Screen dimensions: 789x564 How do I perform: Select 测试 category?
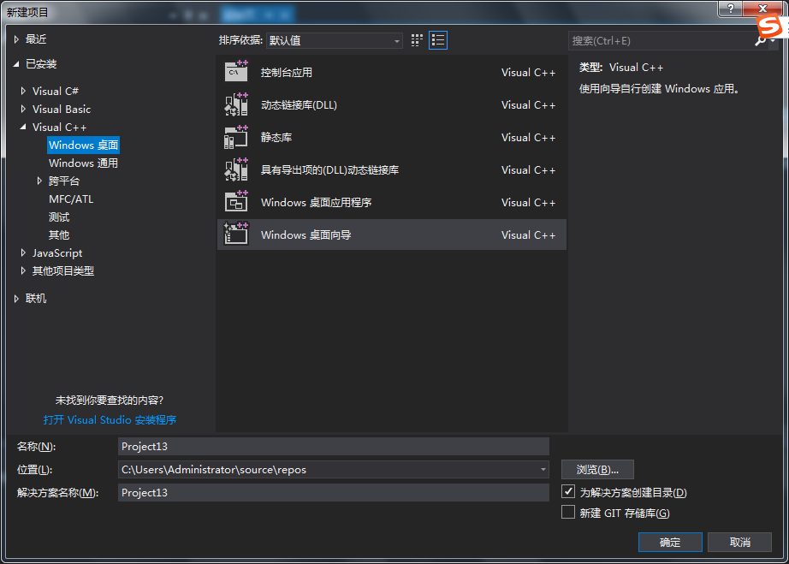pyautogui.click(x=59, y=217)
